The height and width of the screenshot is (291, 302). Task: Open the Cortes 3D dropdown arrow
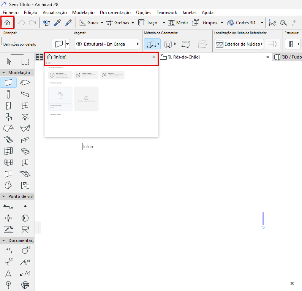click(262, 23)
